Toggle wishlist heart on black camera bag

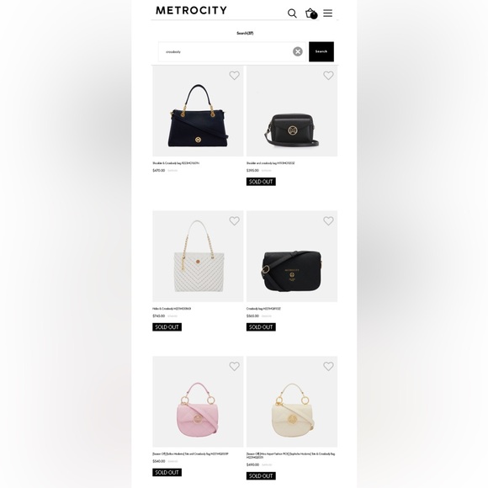click(x=328, y=76)
